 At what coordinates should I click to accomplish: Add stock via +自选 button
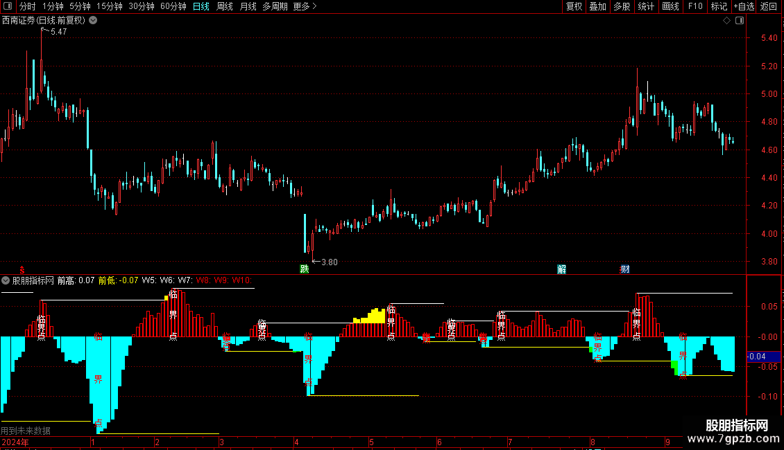coord(744,6)
